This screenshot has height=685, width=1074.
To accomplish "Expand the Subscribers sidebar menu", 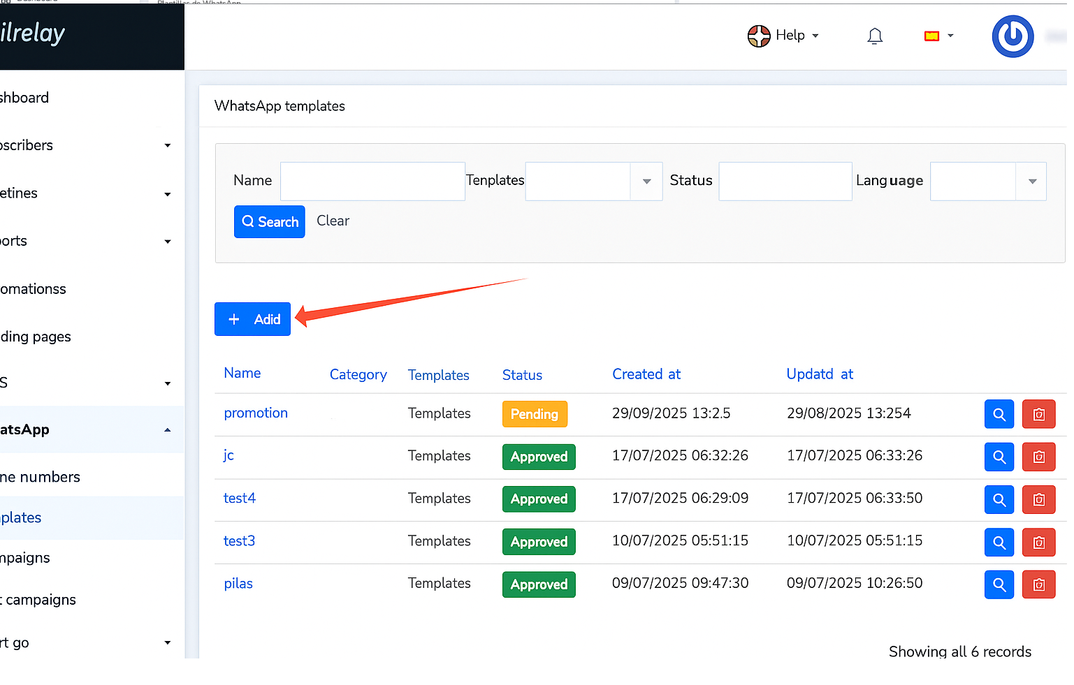I will tap(91, 145).
